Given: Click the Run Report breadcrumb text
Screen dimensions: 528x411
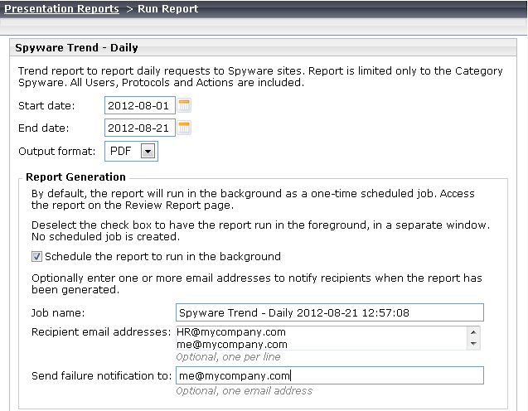Looking at the screenshot, I should pyautogui.click(x=167, y=9).
